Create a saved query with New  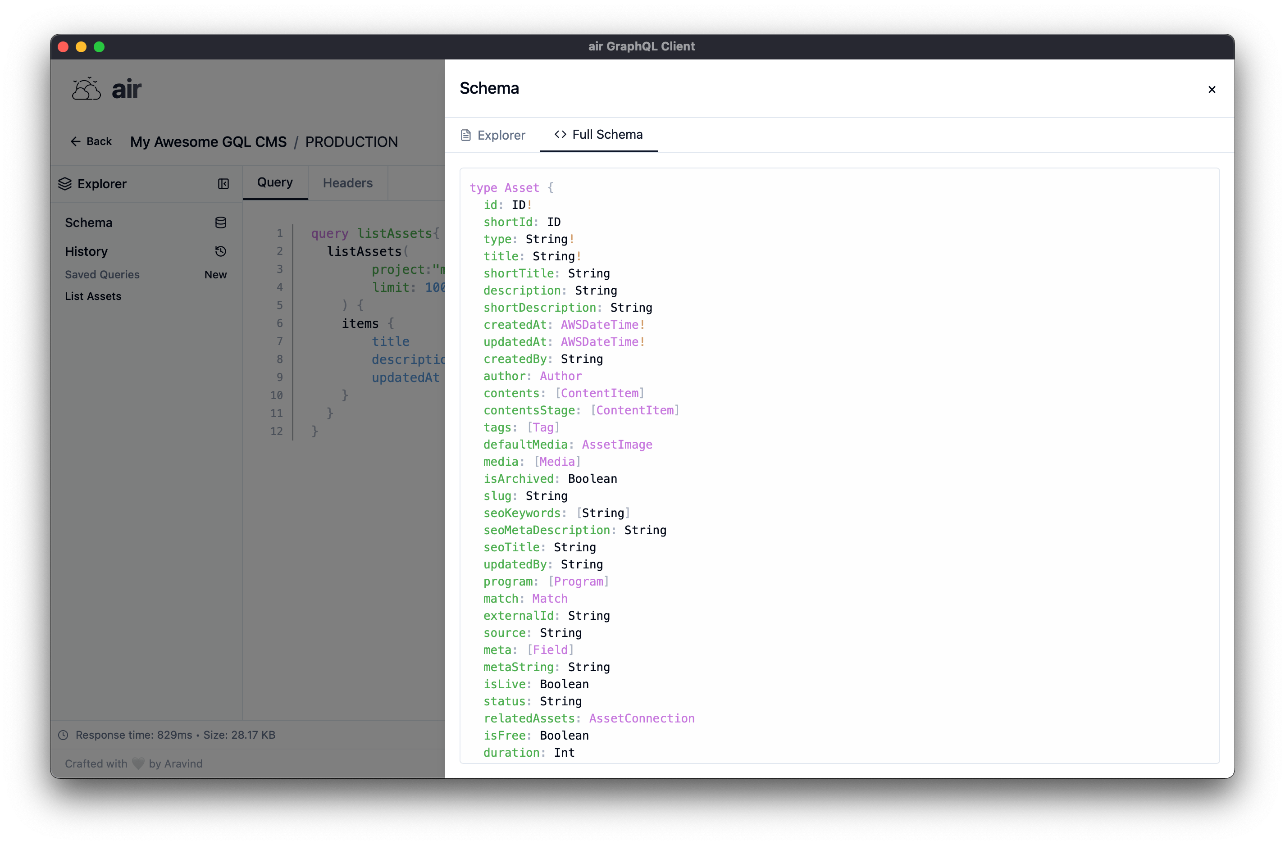215,275
